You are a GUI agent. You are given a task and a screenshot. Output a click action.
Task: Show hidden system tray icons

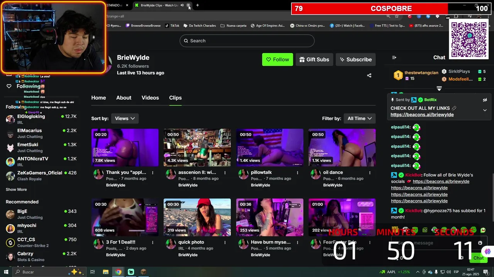point(418,272)
